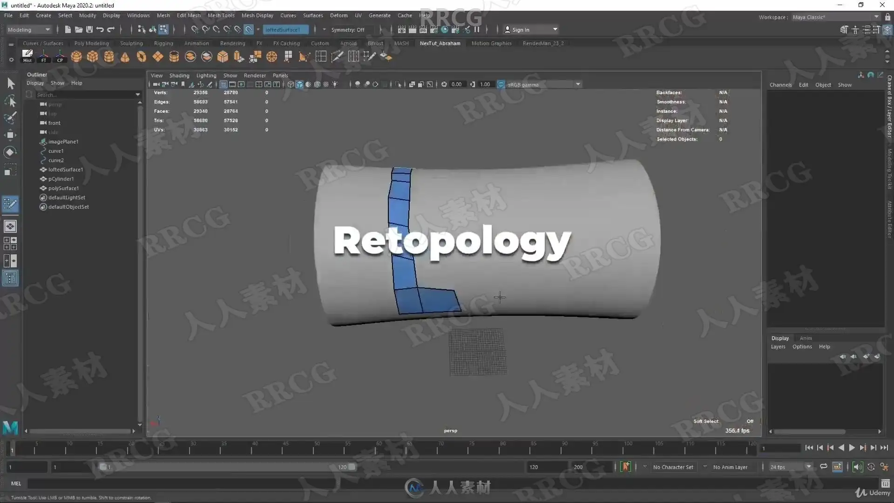Click the New Scene icon

[68, 29]
